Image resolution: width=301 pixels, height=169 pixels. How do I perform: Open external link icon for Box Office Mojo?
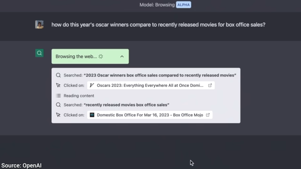[x=208, y=115]
